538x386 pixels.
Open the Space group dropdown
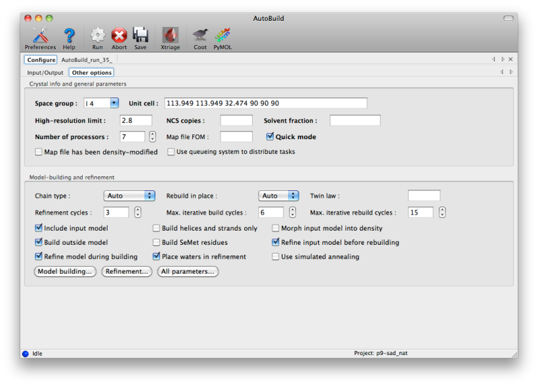point(114,103)
